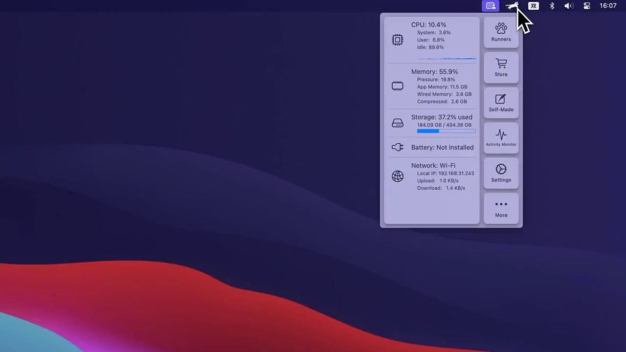Open the Runners paw icon button
Screen dimensions: 626x352
pos(501,32)
